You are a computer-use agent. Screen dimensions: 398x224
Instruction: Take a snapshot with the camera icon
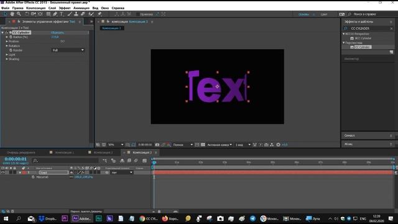[157, 145]
